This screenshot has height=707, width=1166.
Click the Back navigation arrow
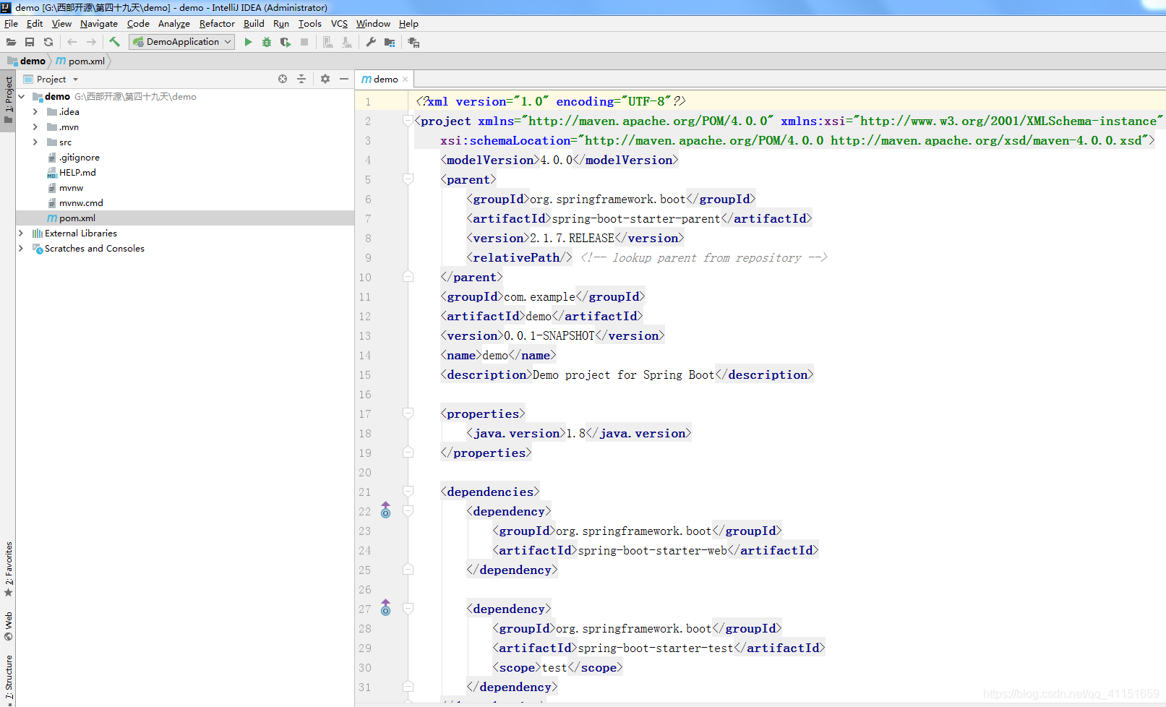(72, 42)
